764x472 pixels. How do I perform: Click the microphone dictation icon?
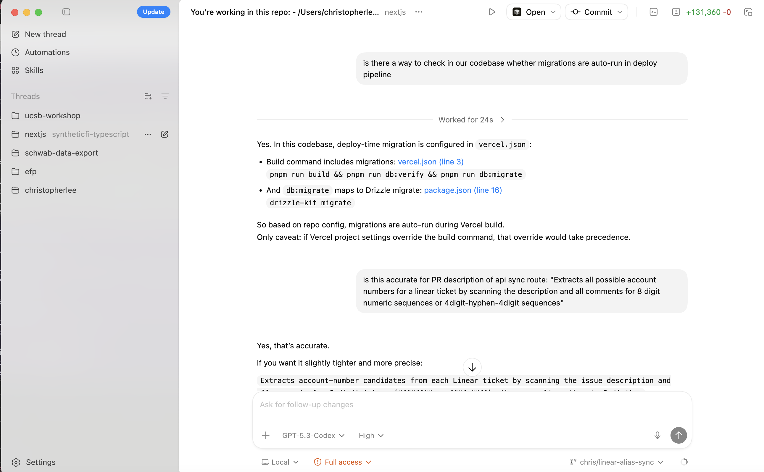657,435
